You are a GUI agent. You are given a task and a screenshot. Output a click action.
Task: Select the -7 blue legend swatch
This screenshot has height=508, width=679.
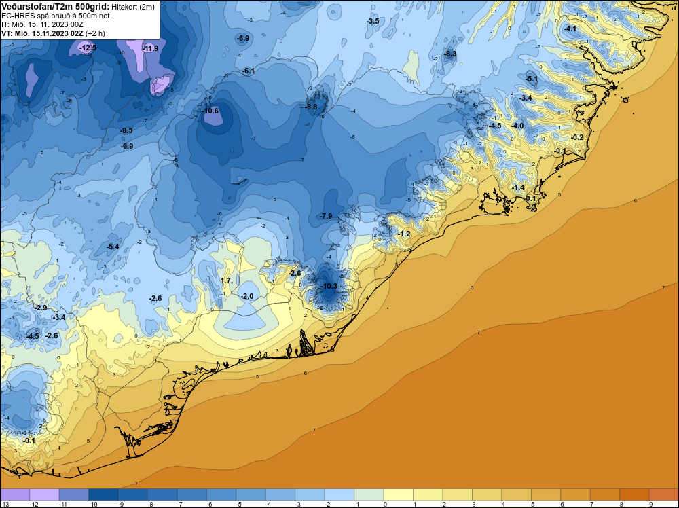(192, 494)
